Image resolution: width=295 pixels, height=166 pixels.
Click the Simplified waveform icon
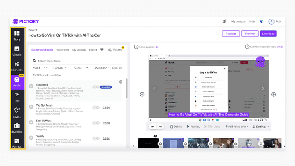96,87
